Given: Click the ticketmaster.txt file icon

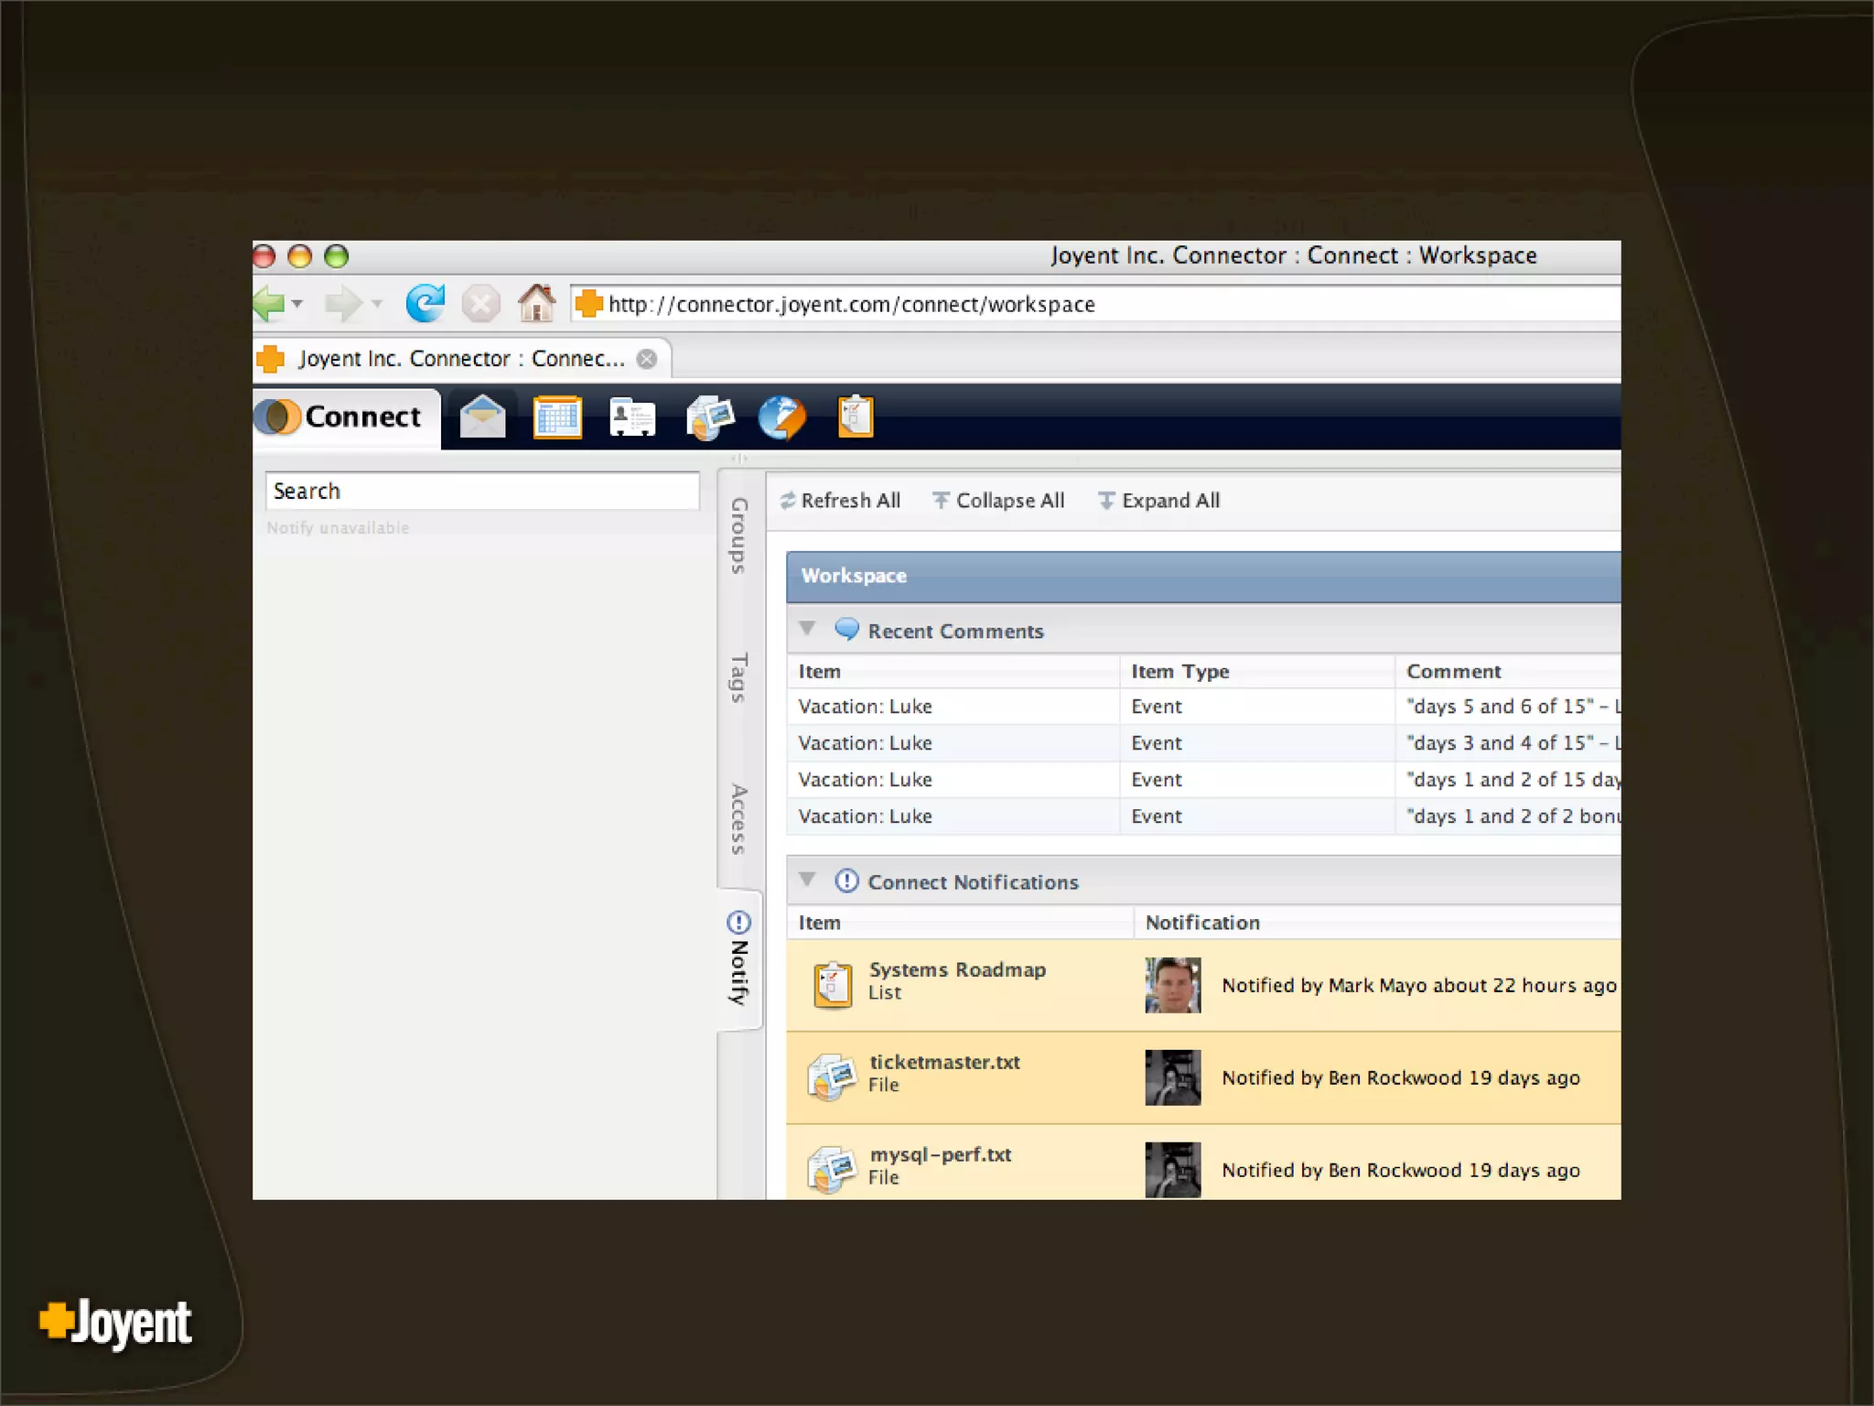Looking at the screenshot, I should coord(832,1077).
